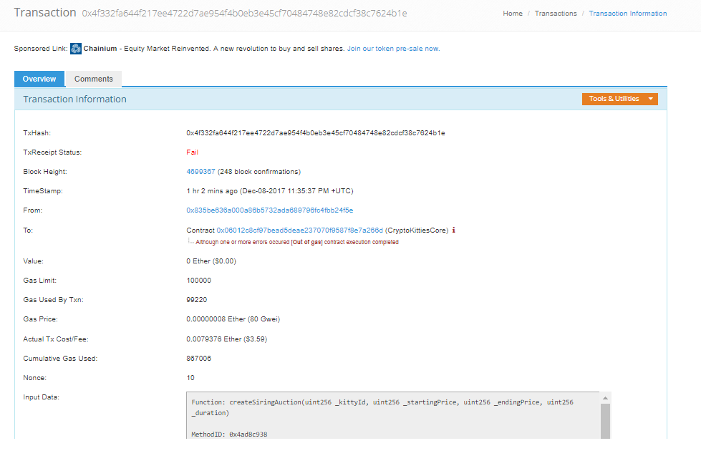This screenshot has width=701, height=466.
Task: Open the Tools & Utilities dropdown
Action: (619, 99)
